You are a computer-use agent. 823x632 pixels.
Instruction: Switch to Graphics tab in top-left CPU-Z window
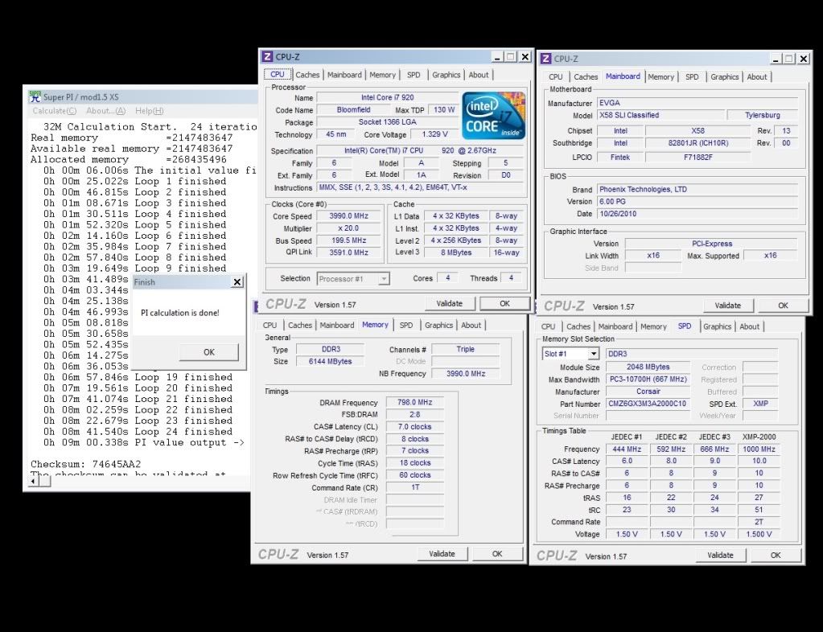(446, 75)
